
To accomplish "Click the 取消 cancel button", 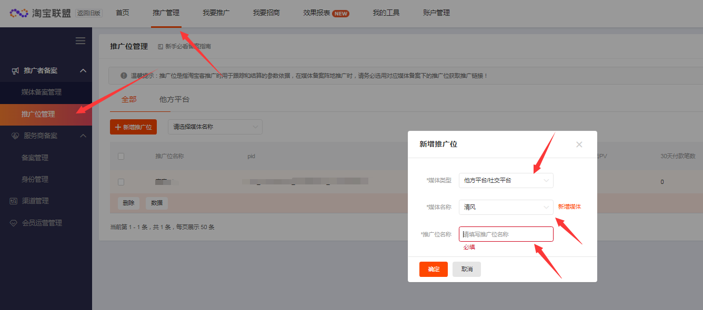I will [x=466, y=269].
